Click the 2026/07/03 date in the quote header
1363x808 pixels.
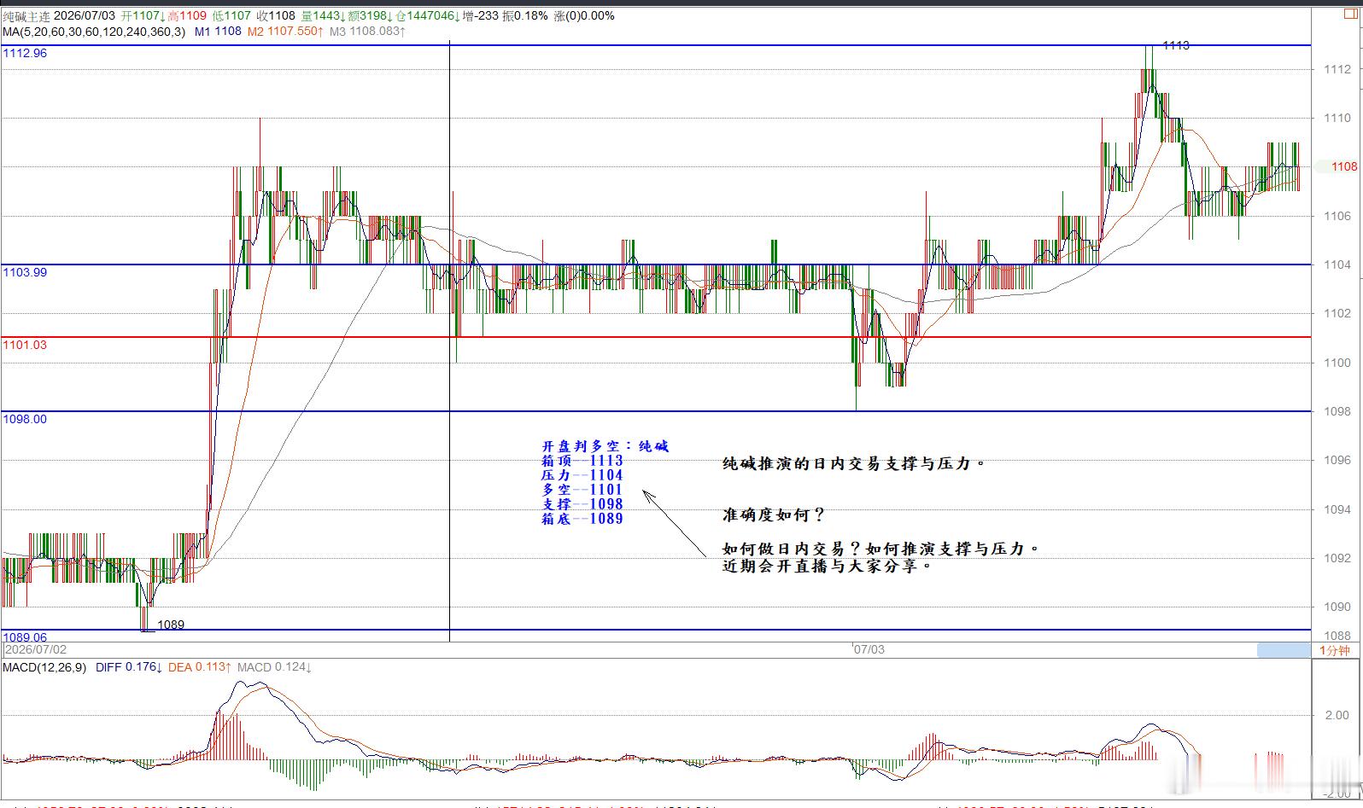tap(85, 15)
